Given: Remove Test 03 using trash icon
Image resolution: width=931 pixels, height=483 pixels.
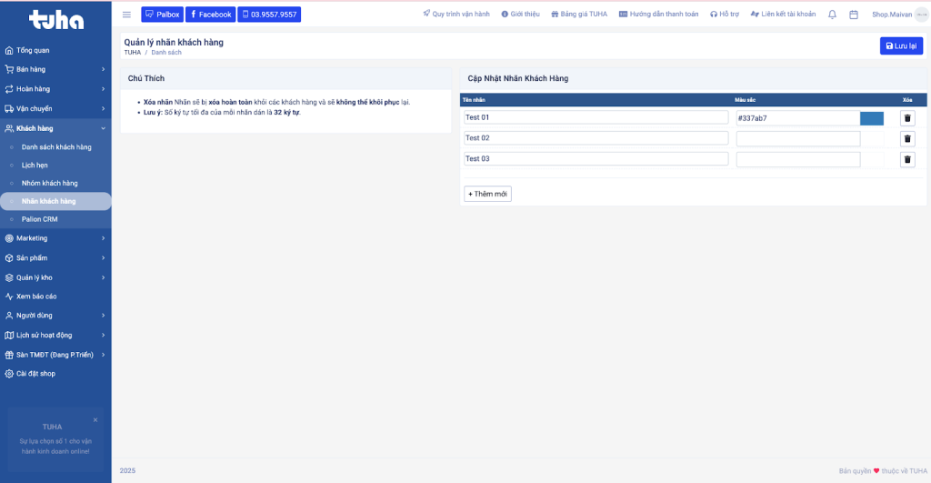Looking at the screenshot, I should 907,160.
